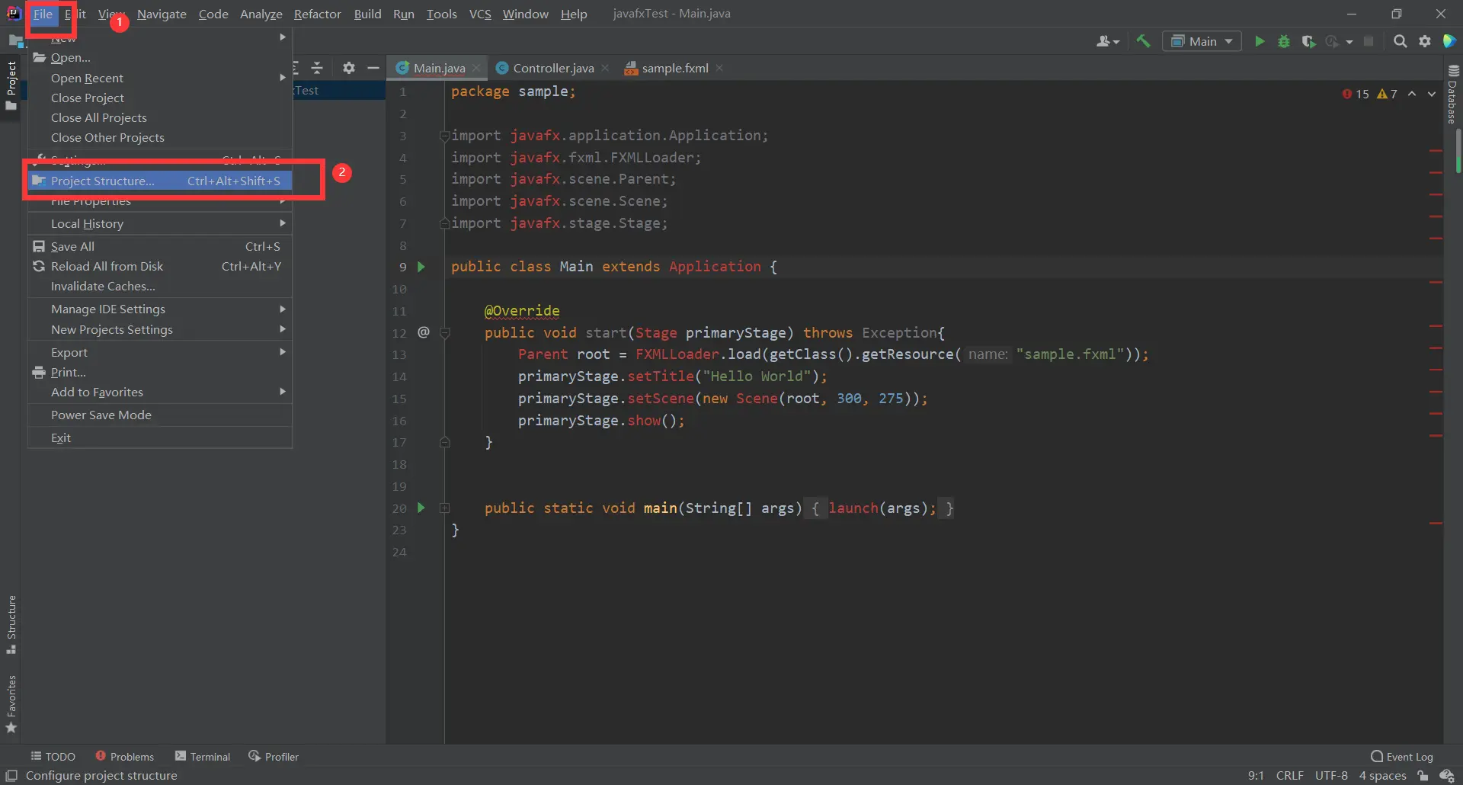Open project tool window options gear
Screen dimensions: 1463x785
pos(348,68)
